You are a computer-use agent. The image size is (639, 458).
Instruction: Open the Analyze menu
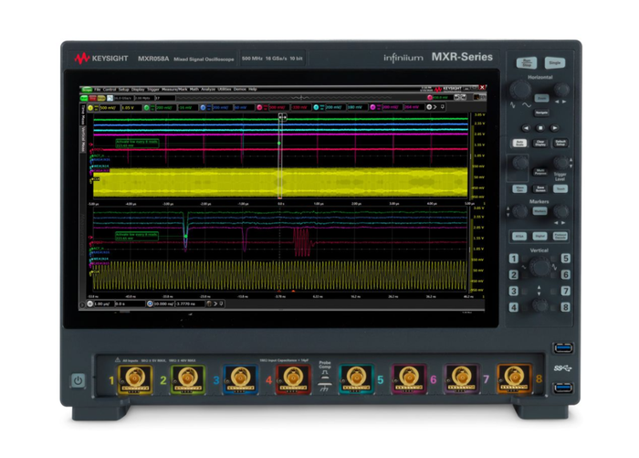[x=208, y=89]
